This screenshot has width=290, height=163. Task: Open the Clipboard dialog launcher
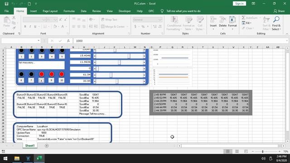pos(19,34)
